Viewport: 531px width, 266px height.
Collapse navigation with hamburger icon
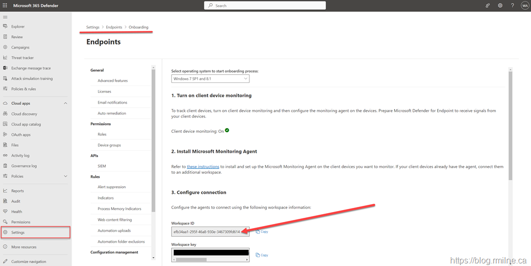[5, 17]
